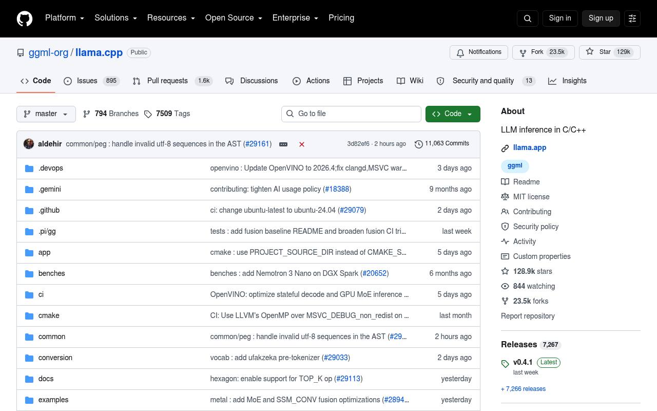Open the .devops folder icon
Image resolution: width=657 pixels, height=411 pixels.
(x=29, y=169)
